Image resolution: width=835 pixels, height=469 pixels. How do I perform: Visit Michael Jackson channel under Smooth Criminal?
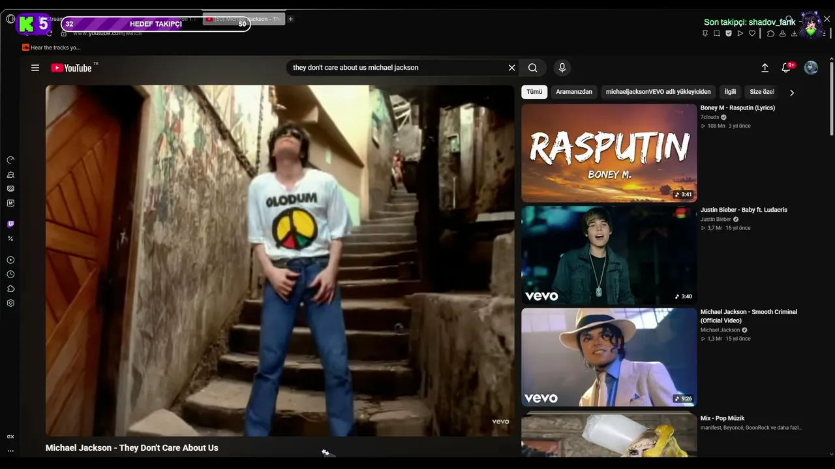(720, 330)
